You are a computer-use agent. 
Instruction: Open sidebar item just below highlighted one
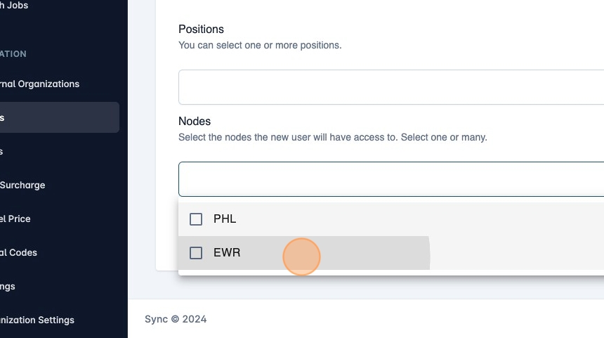(x=4, y=152)
